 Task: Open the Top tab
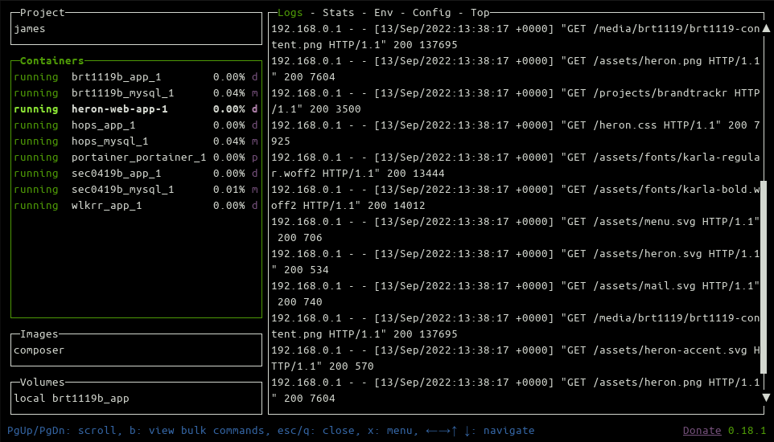tap(480, 13)
